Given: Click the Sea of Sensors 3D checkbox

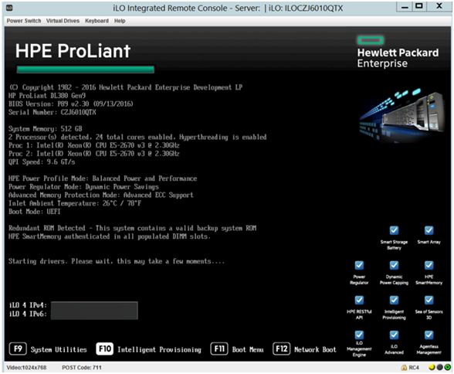Looking at the screenshot, I should click(429, 300).
